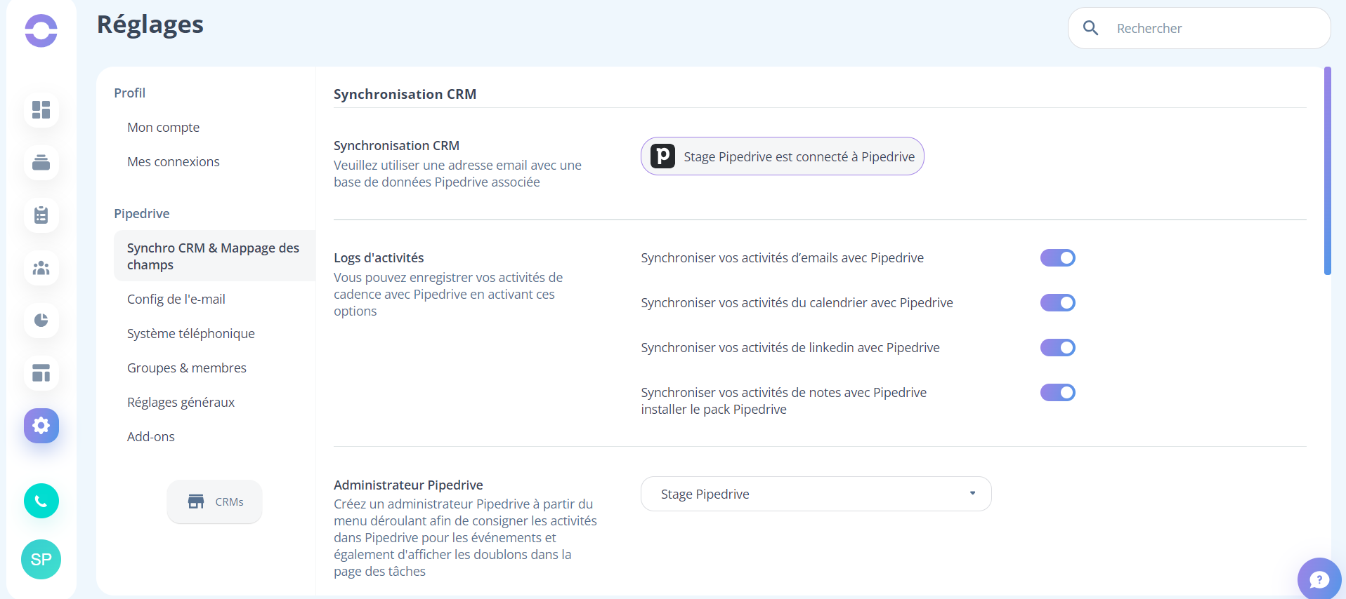This screenshot has height=599, width=1346.
Task: Open the pie chart reports icon
Action: click(x=41, y=321)
